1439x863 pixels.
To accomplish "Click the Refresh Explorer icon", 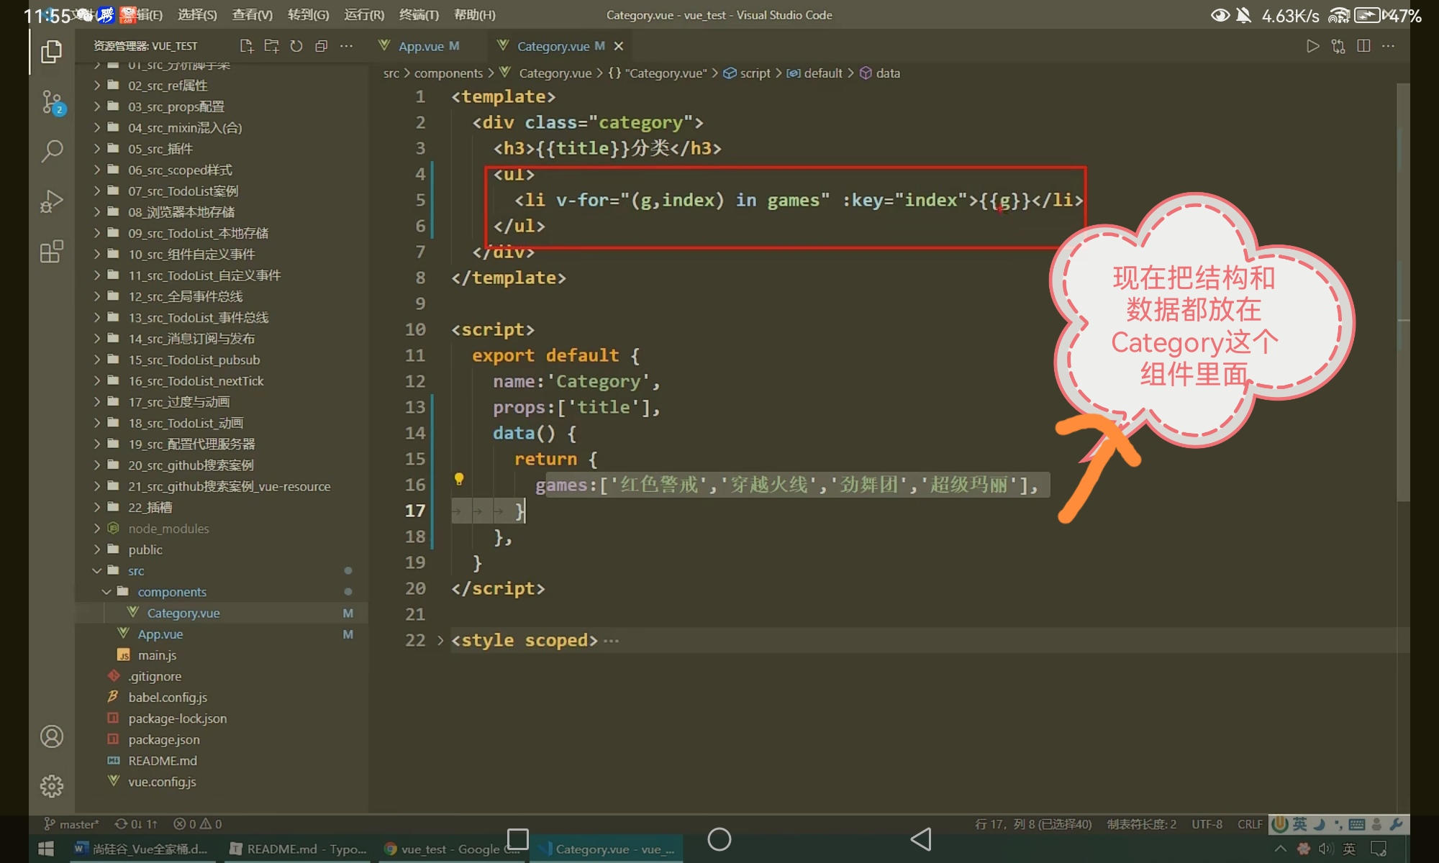I will tap(296, 46).
